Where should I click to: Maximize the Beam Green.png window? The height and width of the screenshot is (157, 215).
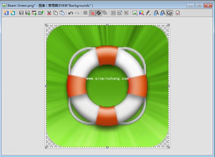tap(199, 6)
